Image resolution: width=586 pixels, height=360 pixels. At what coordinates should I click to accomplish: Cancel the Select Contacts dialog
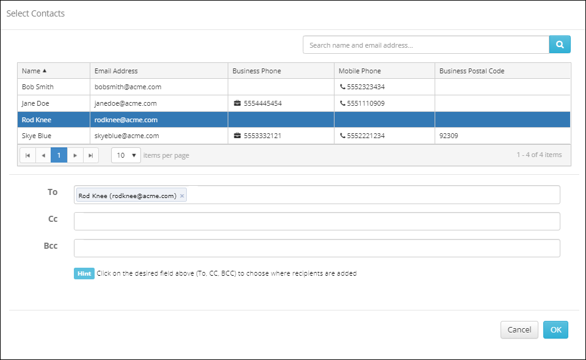coord(519,329)
